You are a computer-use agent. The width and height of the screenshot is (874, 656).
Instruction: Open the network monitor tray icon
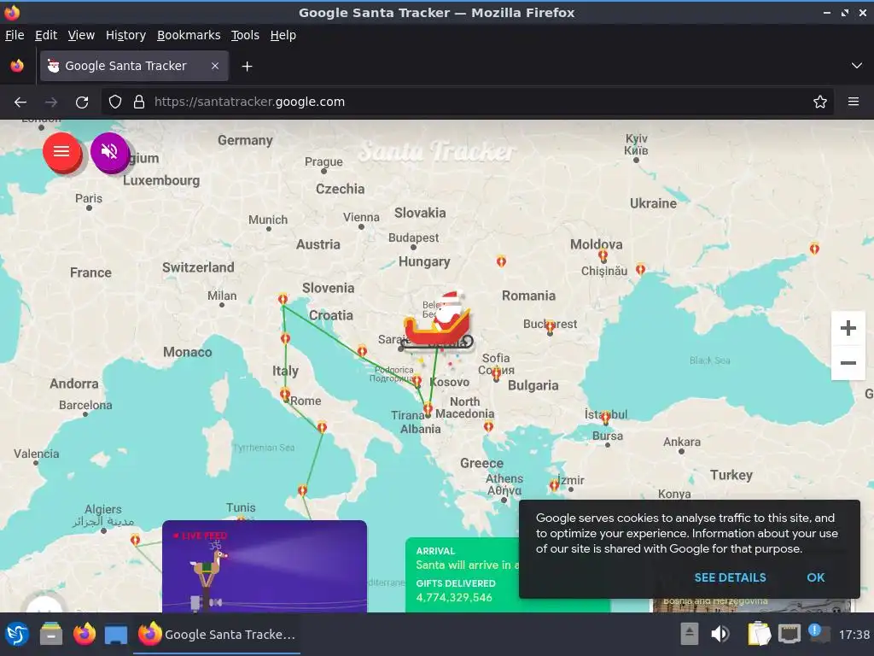click(789, 634)
